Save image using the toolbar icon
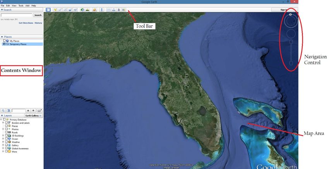The height and width of the screenshot is (169, 329). 119,10
